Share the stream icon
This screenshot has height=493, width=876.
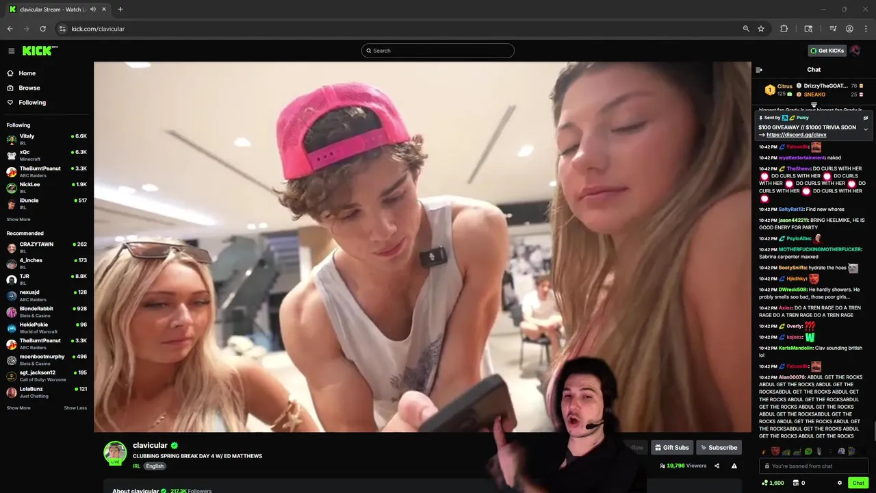[717, 466]
